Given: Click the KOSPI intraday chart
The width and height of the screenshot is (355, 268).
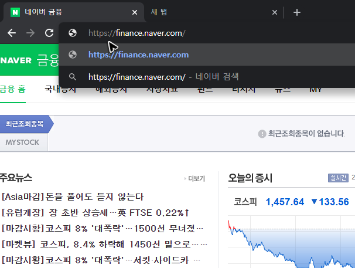Looking at the screenshot, I should (x=291, y=242).
